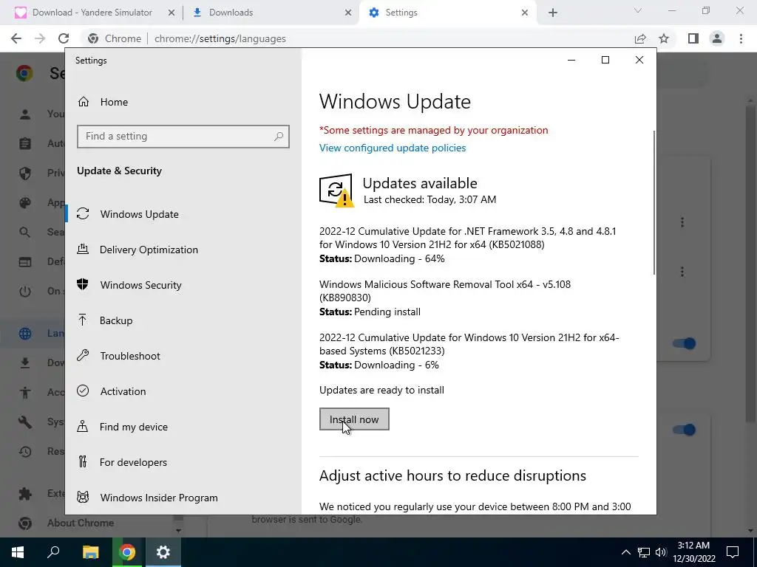Open View configured update policies link

click(x=393, y=148)
